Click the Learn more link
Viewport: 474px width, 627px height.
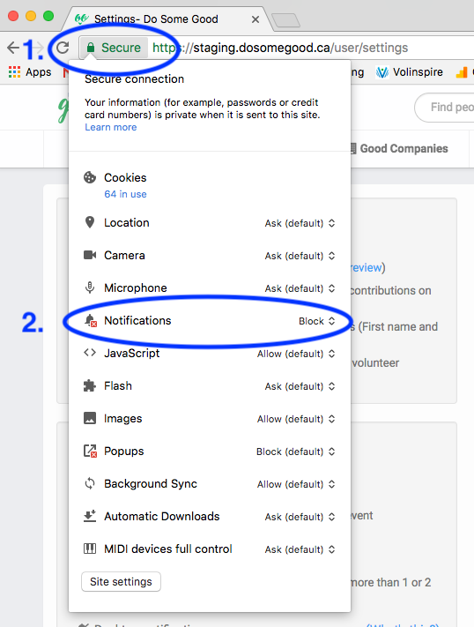click(111, 127)
